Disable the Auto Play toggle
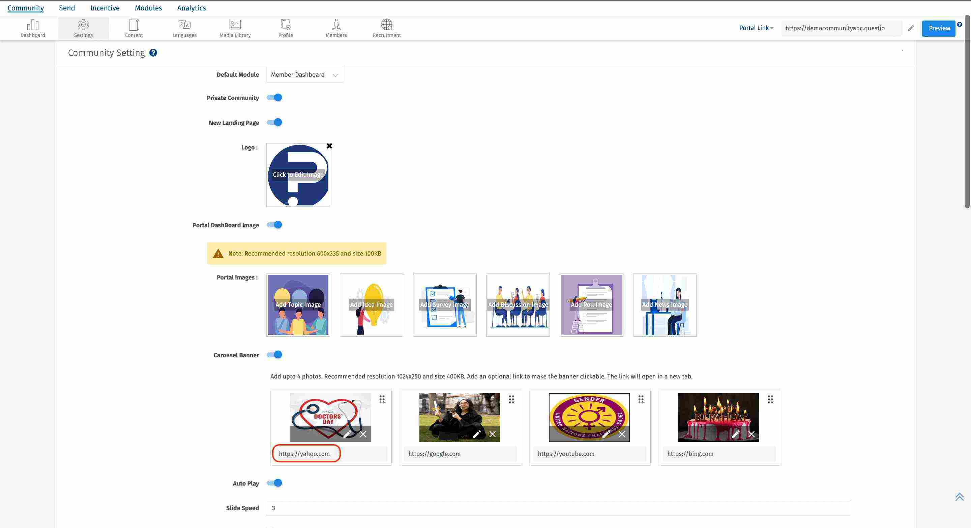 pos(275,483)
